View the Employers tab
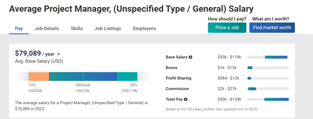313x119 pixels. (x=144, y=29)
